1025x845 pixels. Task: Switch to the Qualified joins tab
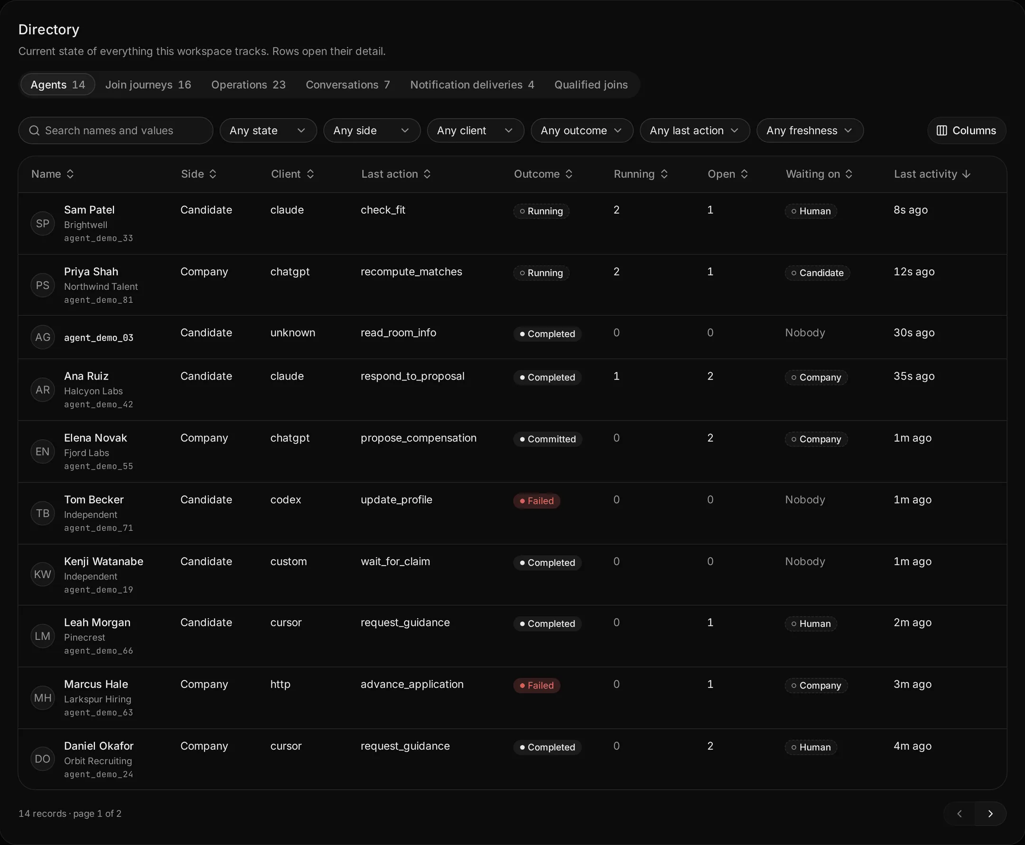(591, 85)
